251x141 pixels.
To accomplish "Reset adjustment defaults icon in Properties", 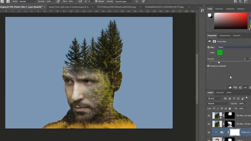I will point(240,88).
